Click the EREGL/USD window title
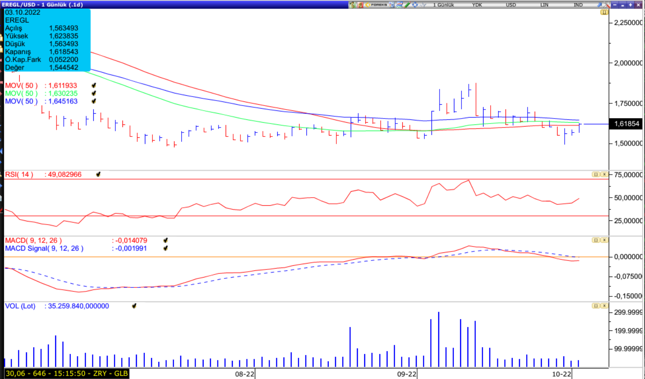Screen dimensions: 645x379 pyautogui.click(x=42, y=4)
